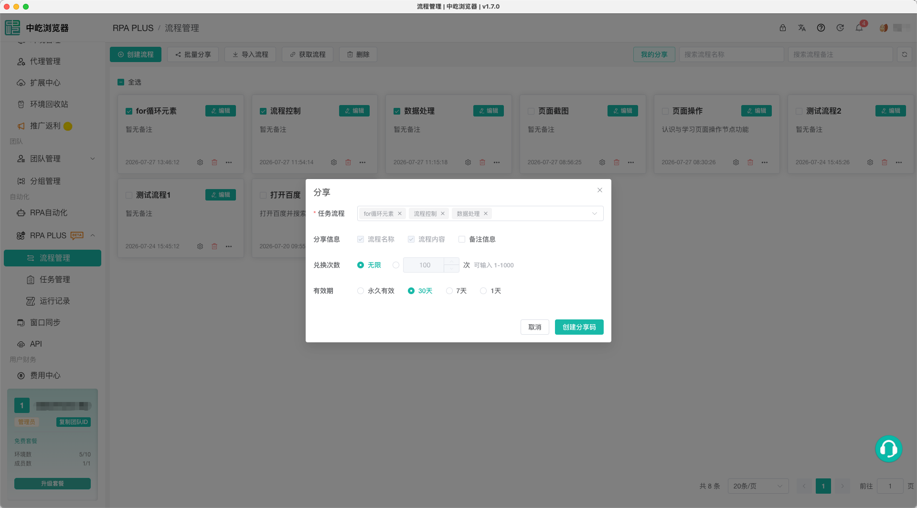Image resolution: width=917 pixels, height=508 pixels.
Task: Open 我的分享 button
Action: coord(654,54)
